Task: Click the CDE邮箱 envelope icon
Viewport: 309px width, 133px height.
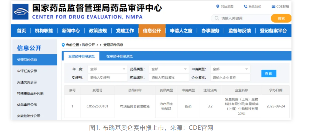Action: click(x=273, y=7)
